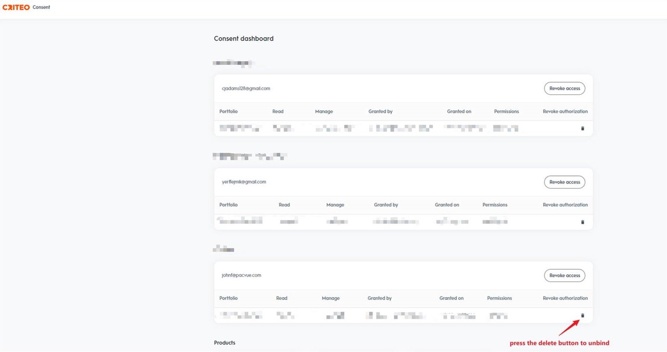Screen dimensions: 667x352
Task: Revoke access for yerffejmik@gmail.com
Action: pyautogui.click(x=565, y=182)
